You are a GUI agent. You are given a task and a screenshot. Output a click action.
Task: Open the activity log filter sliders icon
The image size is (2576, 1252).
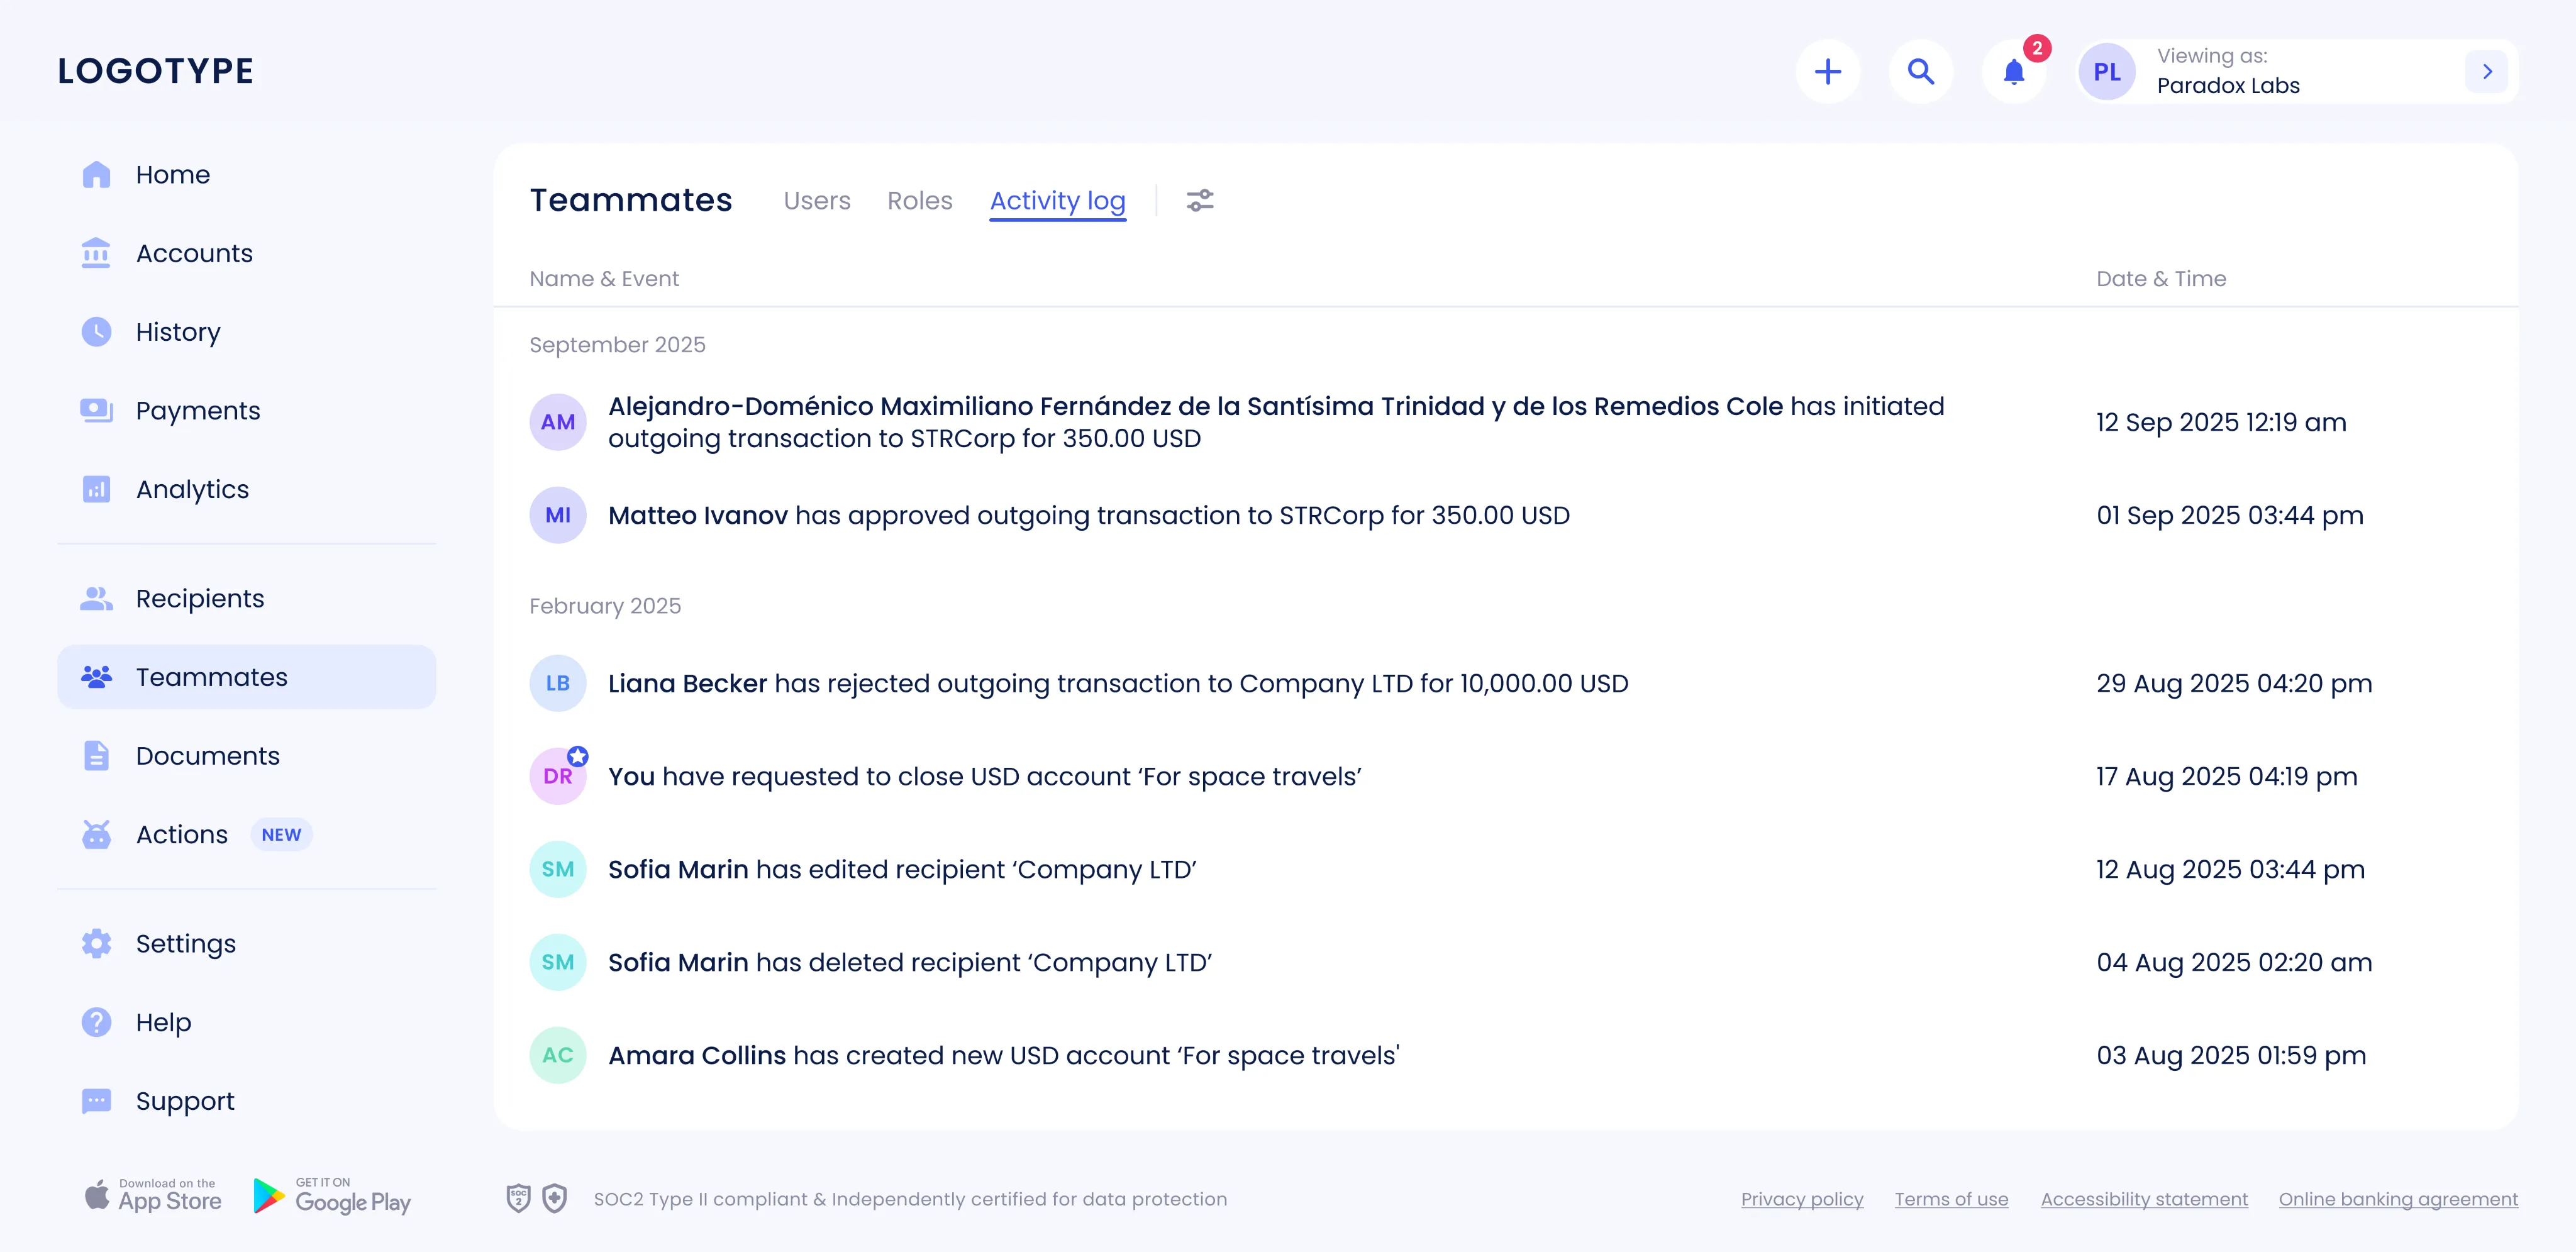(1200, 200)
